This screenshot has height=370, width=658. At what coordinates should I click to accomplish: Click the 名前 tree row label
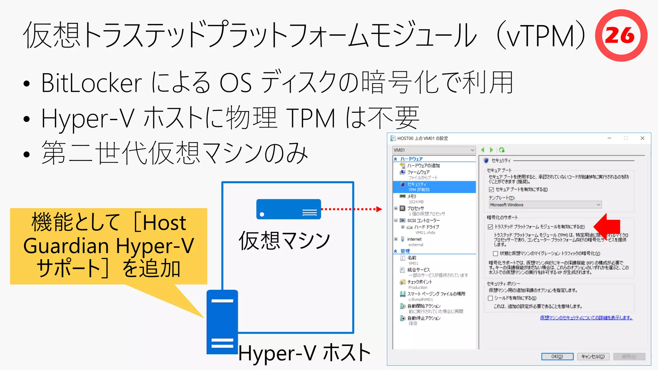point(412,258)
